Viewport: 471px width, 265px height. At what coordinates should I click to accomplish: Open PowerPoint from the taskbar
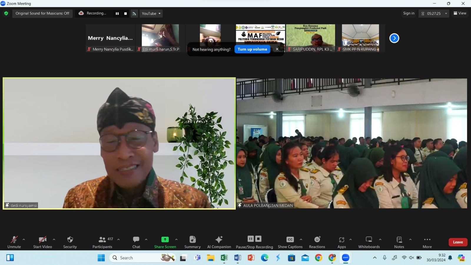(x=251, y=258)
